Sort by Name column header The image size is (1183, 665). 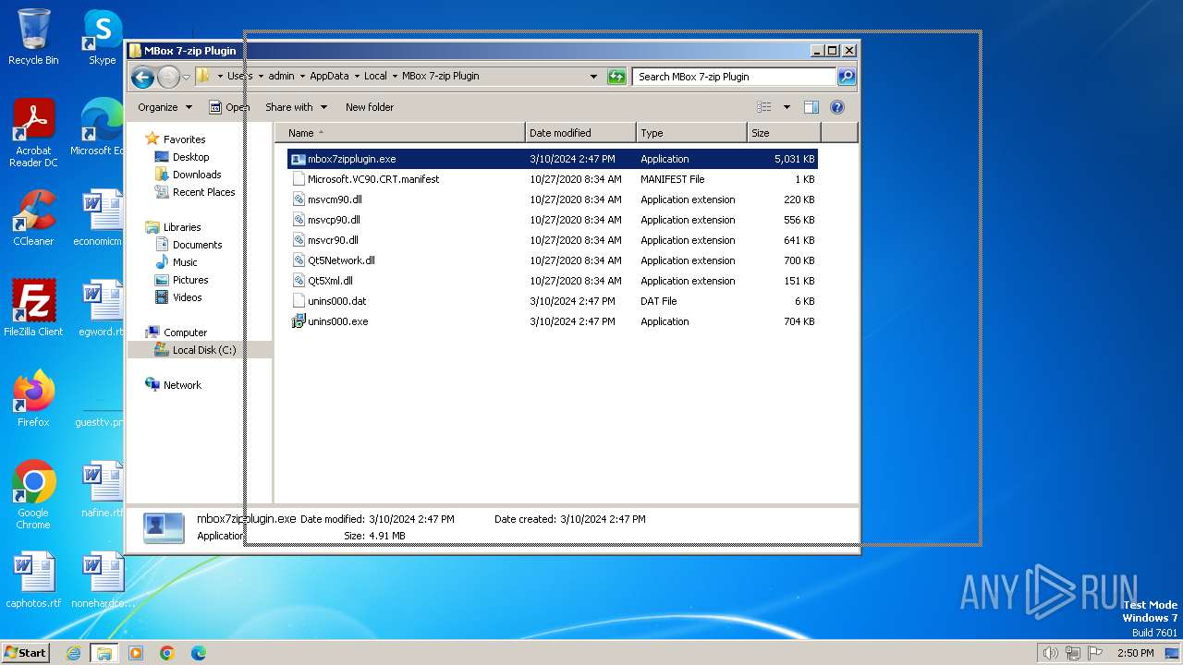pos(399,133)
